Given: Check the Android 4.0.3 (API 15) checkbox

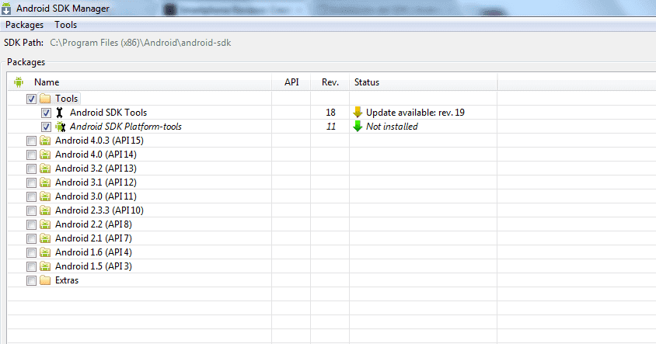Looking at the screenshot, I should [x=31, y=141].
